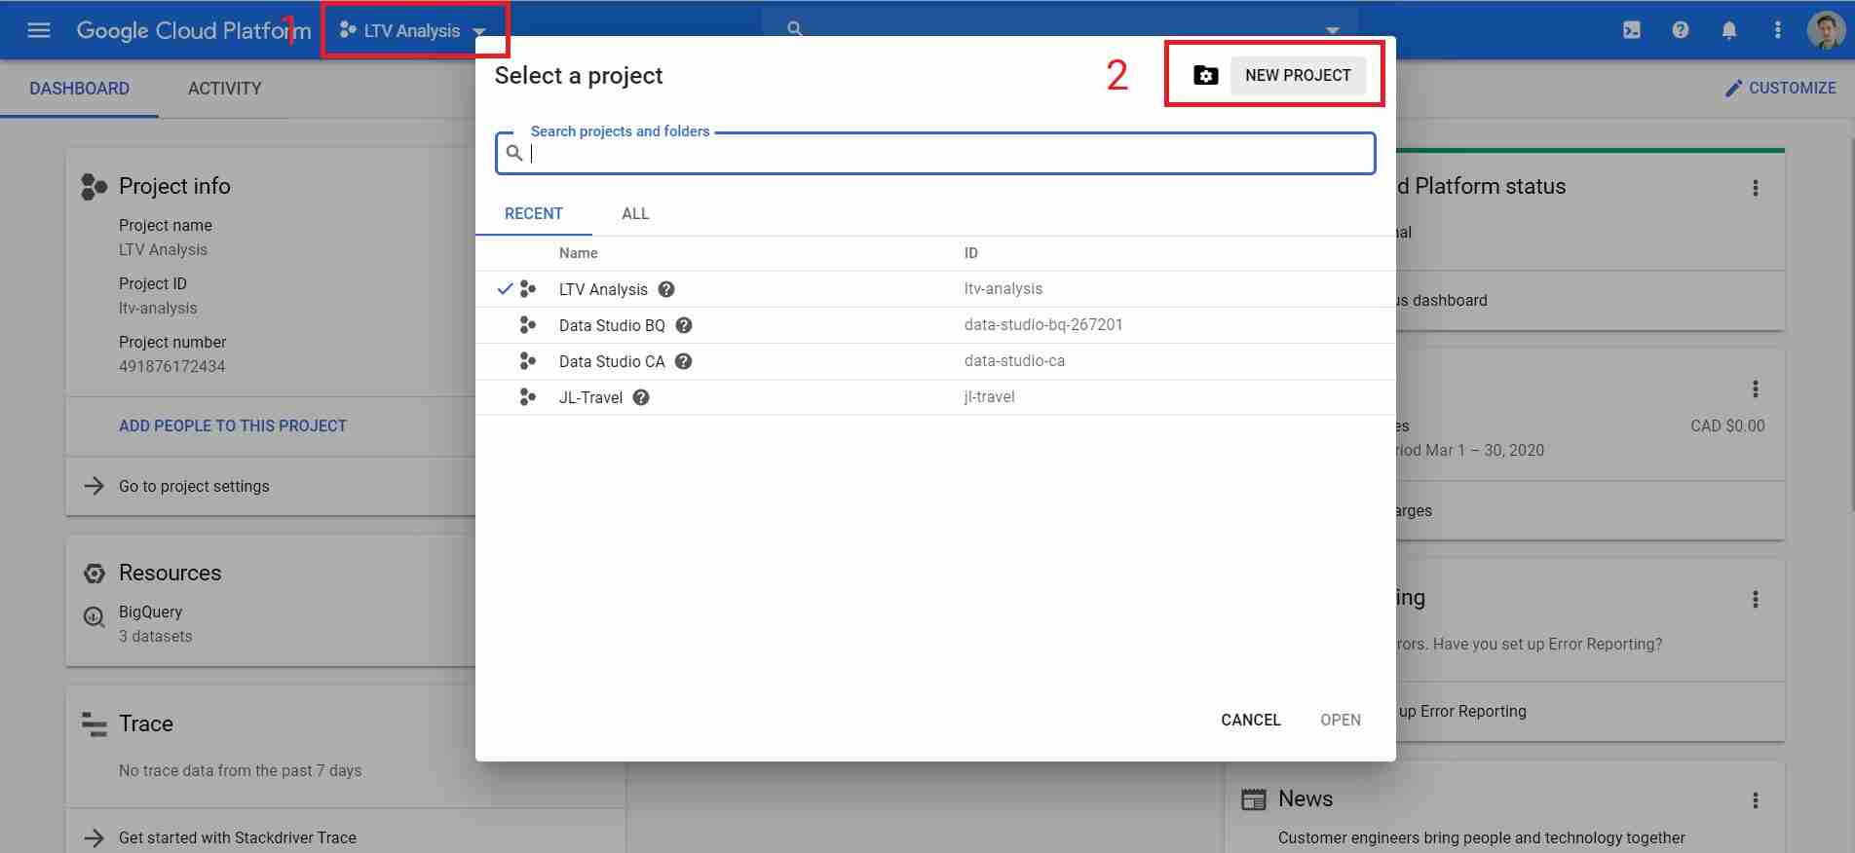Click the data-studio-ca ID cell
This screenshot has width=1855, height=853.
tap(1014, 360)
